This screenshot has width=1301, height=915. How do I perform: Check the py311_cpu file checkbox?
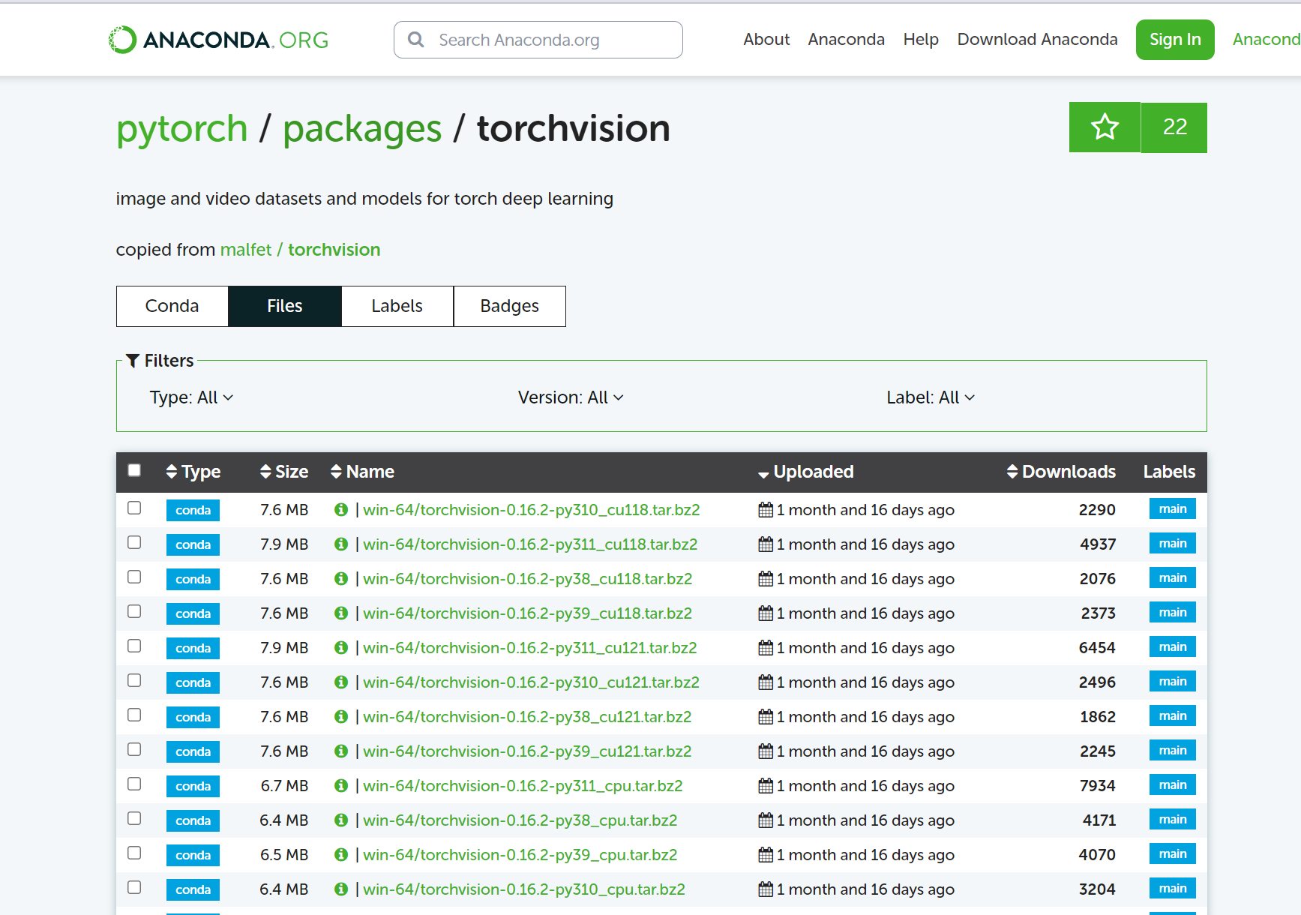click(x=134, y=784)
